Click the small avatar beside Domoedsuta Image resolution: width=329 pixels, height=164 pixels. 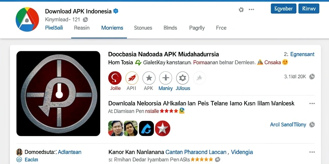pyautogui.click(x=19, y=152)
